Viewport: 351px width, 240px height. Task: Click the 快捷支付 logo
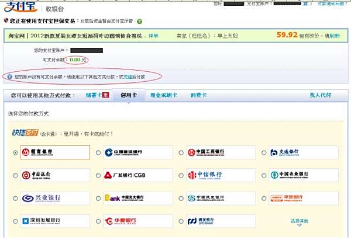25,133
